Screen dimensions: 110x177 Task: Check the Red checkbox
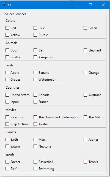click(7, 28)
